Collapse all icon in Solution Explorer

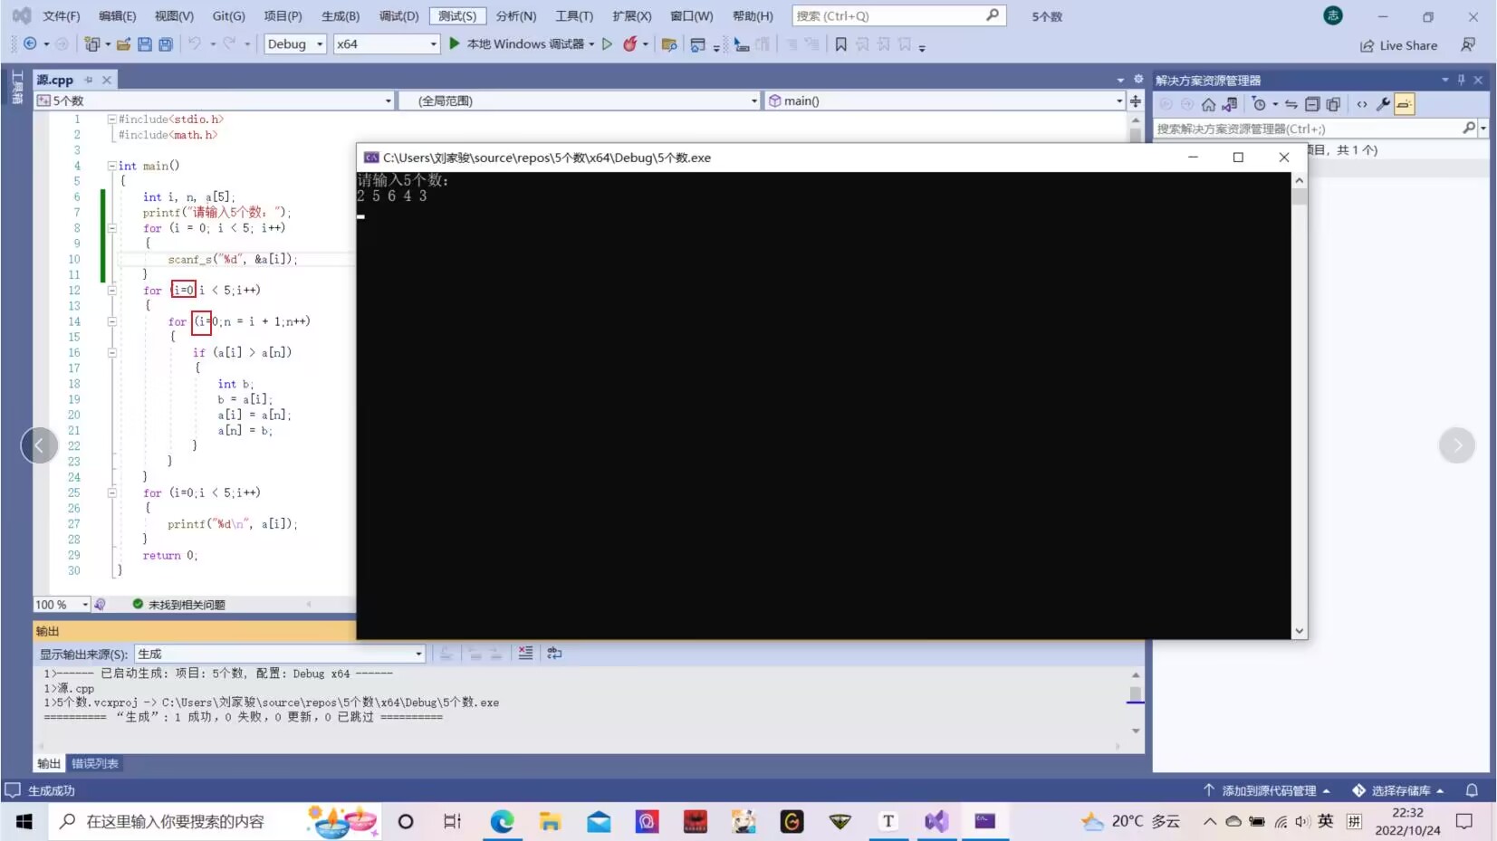[x=1312, y=104]
